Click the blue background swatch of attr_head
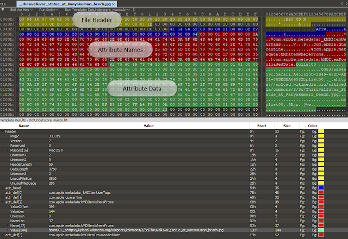This screenshot has width=348, height=239. (x=321, y=188)
